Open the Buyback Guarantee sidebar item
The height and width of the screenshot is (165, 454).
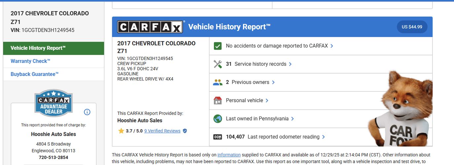pyautogui.click(x=34, y=74)
